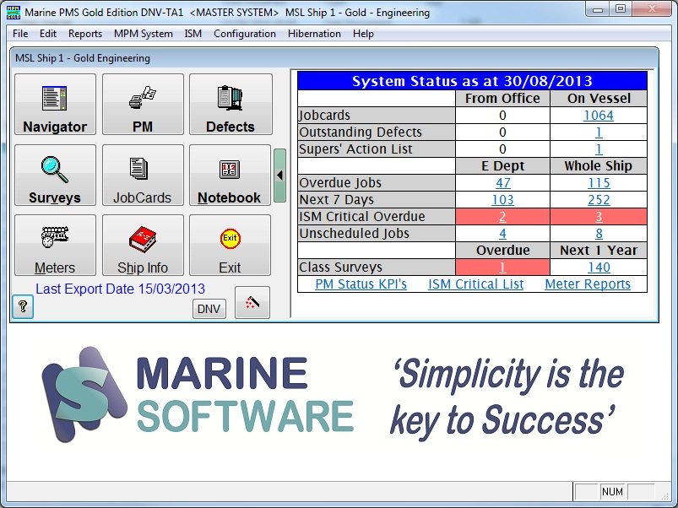The height and width of the screenshot is (508, 678).
Task: Click the Next 7 Days row label
Action: point(377,199)
